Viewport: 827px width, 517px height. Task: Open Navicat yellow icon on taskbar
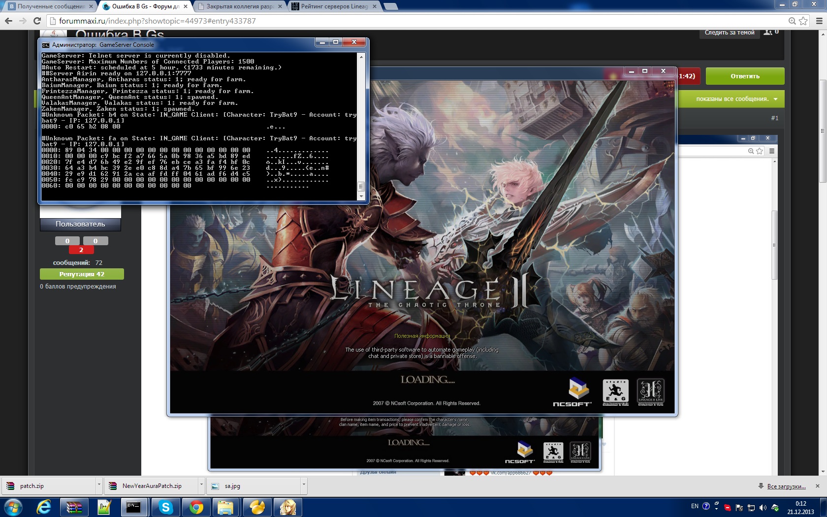tap(257, 507)
